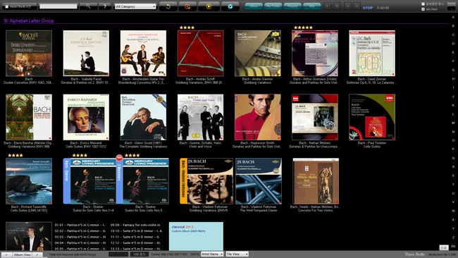
Task: Click the four-star rating above Schiff album
Action: (x=187, y=27)
